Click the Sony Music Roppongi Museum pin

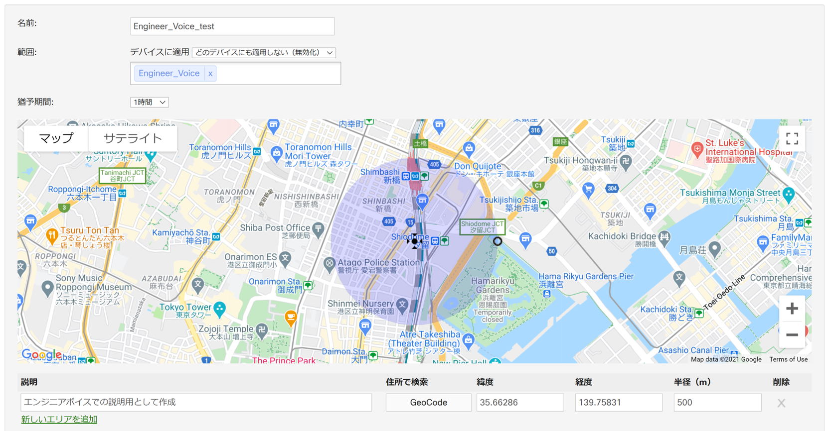click(47, 288)
